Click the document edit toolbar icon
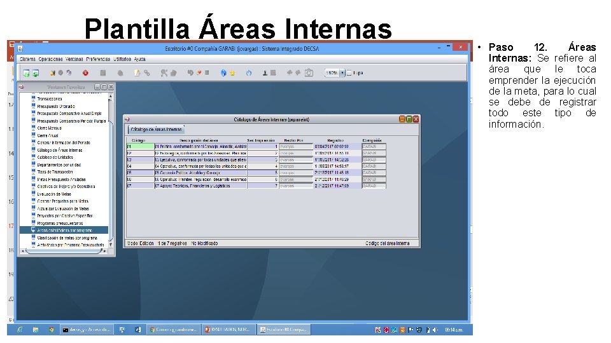611x343 pixels. 137,72
